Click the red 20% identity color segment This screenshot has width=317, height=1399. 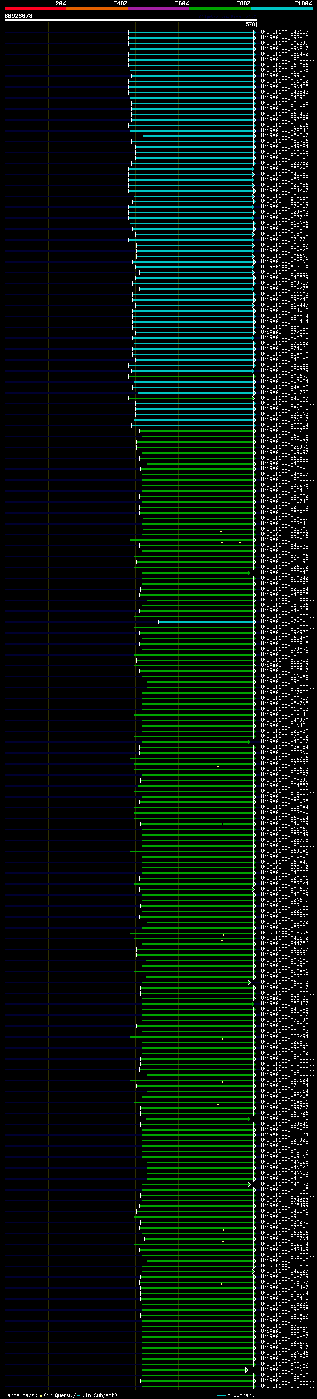(x=35, y=9)
